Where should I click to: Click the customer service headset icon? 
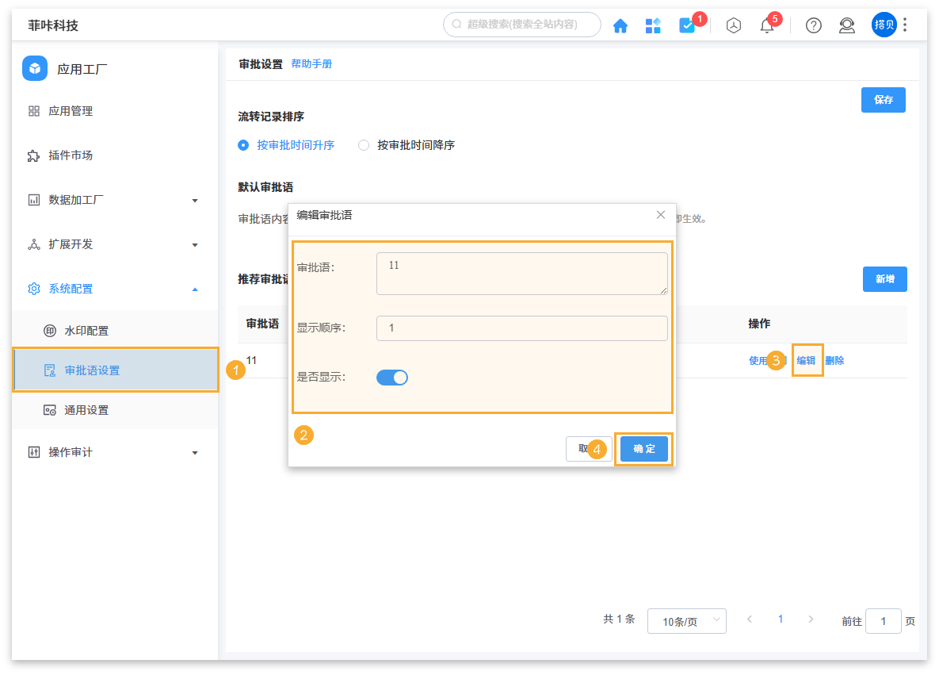846,25
